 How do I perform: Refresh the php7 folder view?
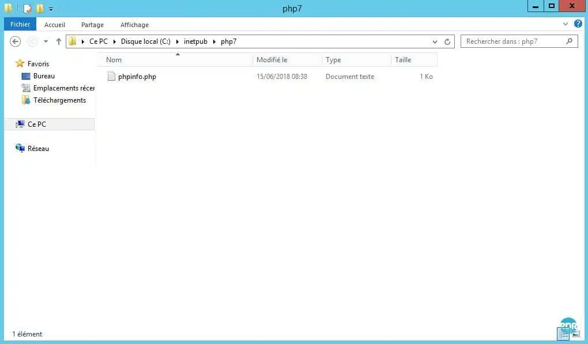point(447,41)
